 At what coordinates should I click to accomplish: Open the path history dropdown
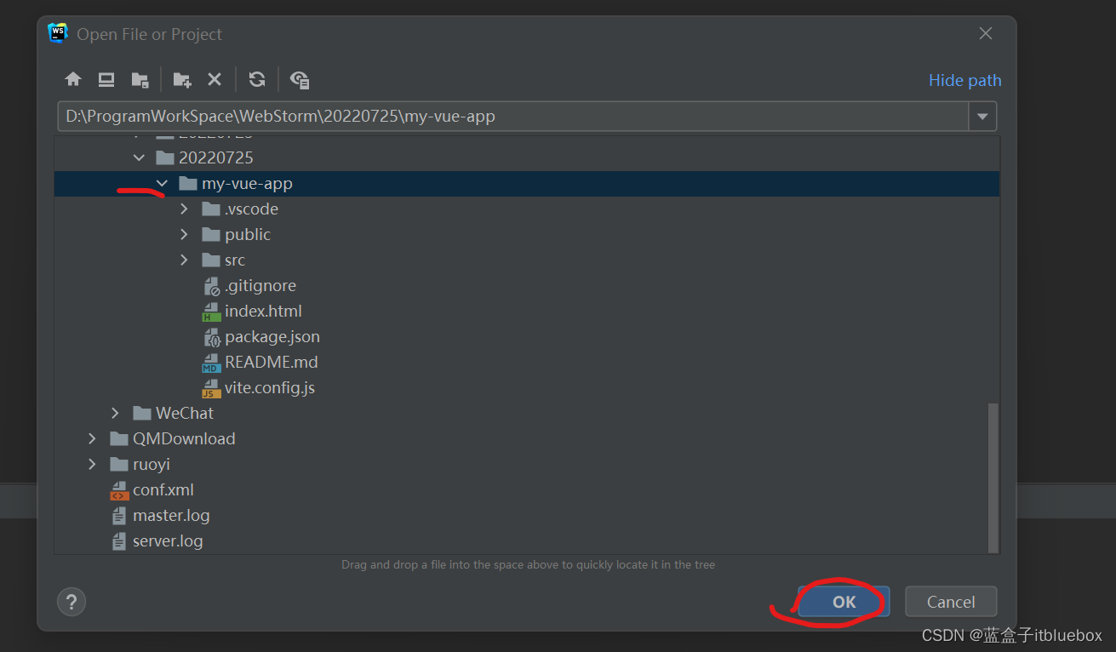(x=982, y=117)
